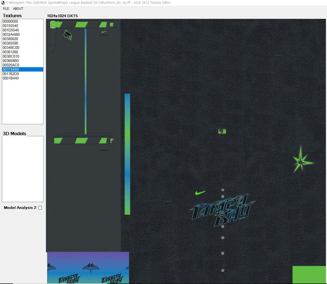Select texture 0001B440 at the list bottom

coord(11,78)
